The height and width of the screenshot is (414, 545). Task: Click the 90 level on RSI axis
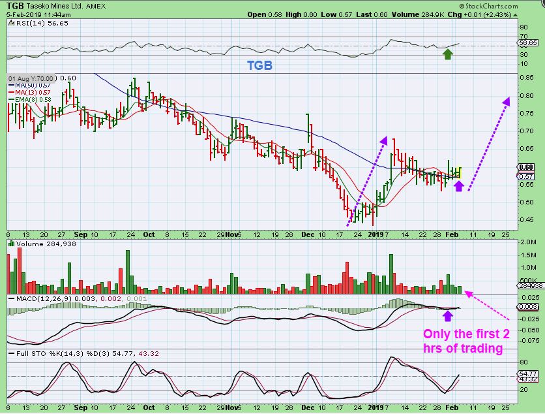523,27
